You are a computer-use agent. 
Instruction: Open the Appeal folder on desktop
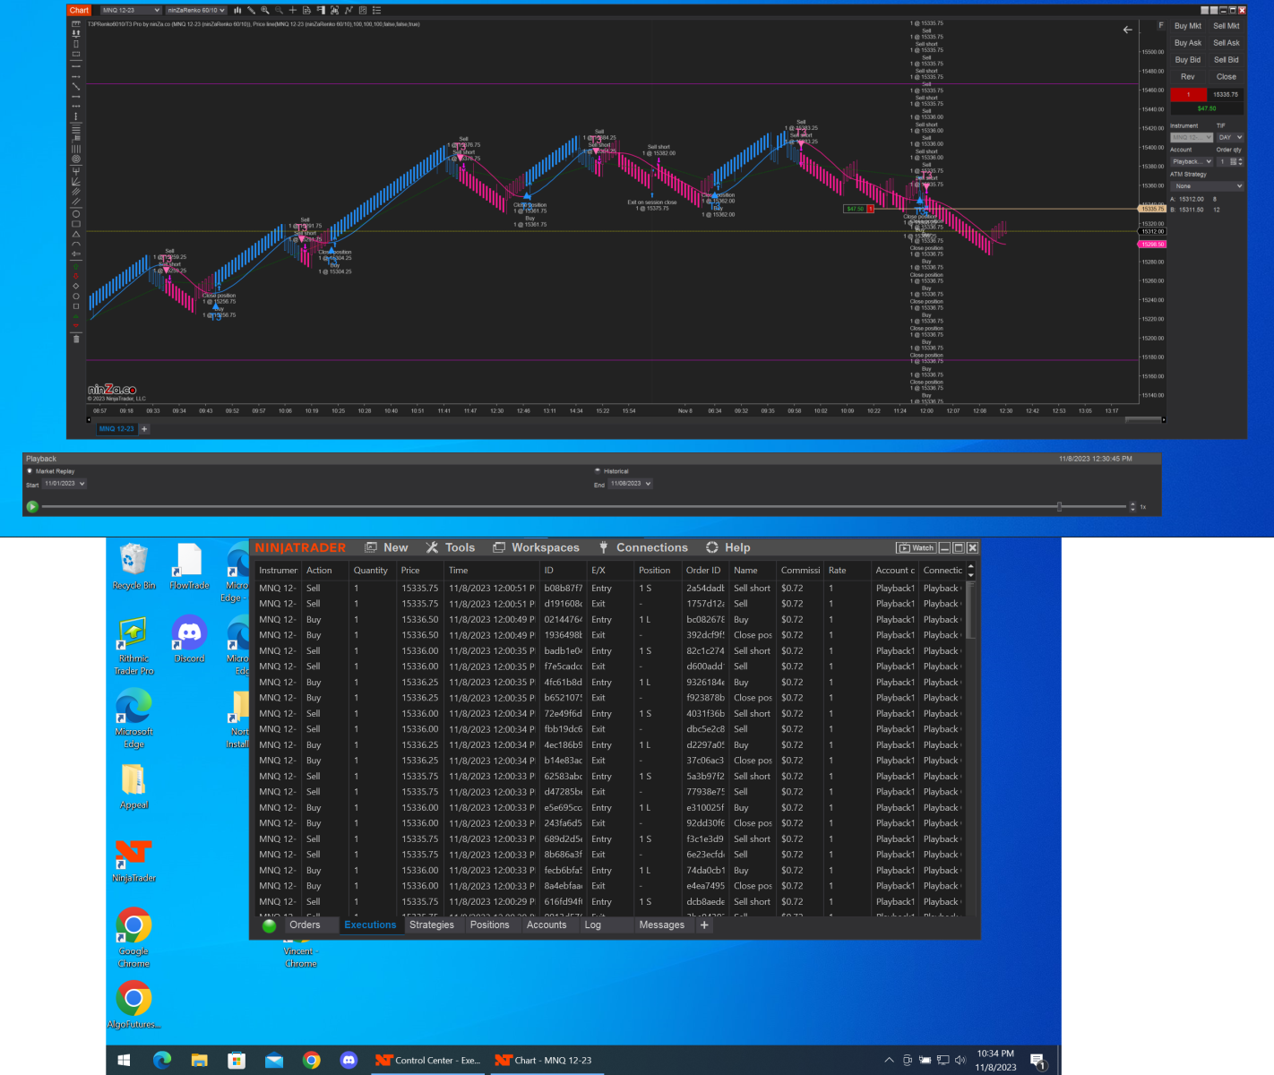133,787
